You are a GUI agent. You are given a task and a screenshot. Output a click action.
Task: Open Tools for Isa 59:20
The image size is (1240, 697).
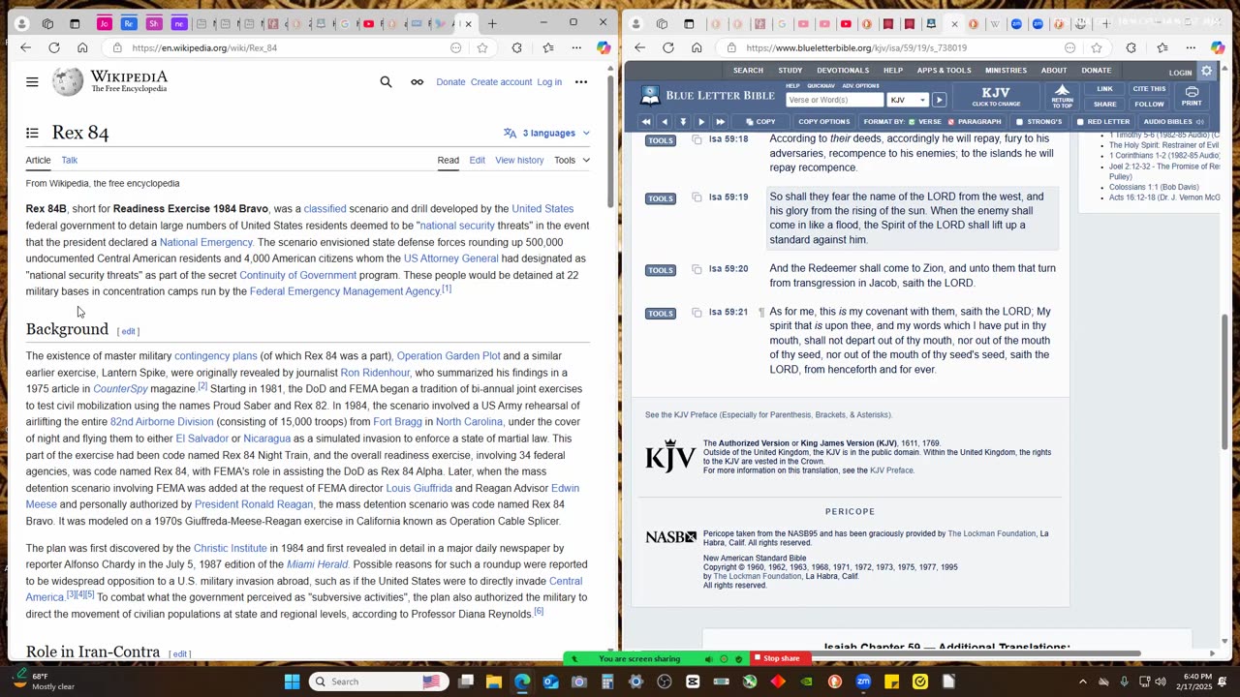tap(661, 270)
